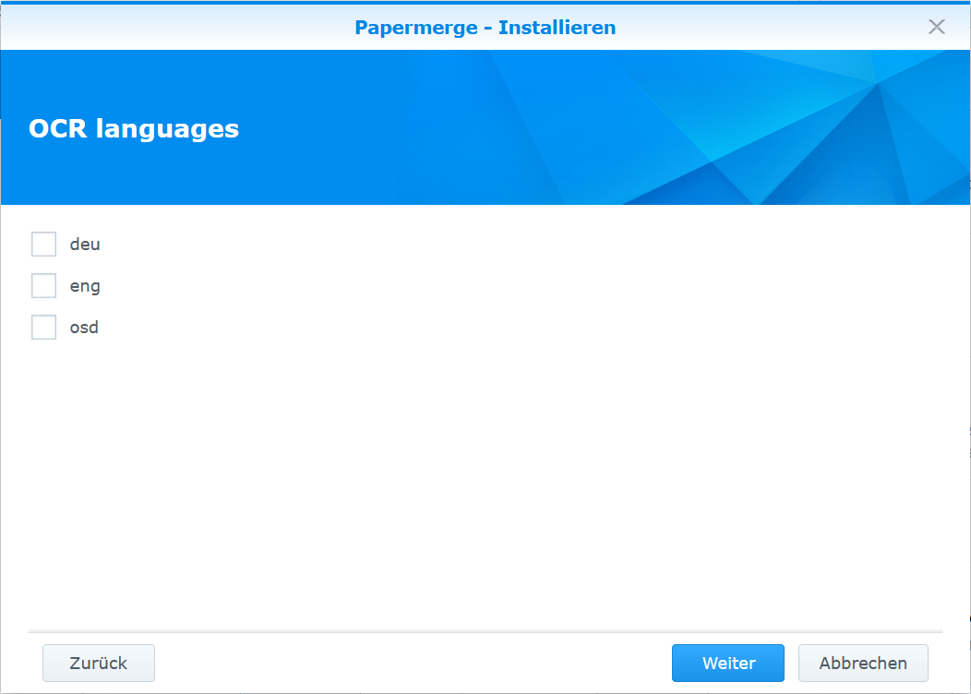Screen dimensions: 971x694
Task: Tick the eng language checkbox
Action: click(43, 285)
